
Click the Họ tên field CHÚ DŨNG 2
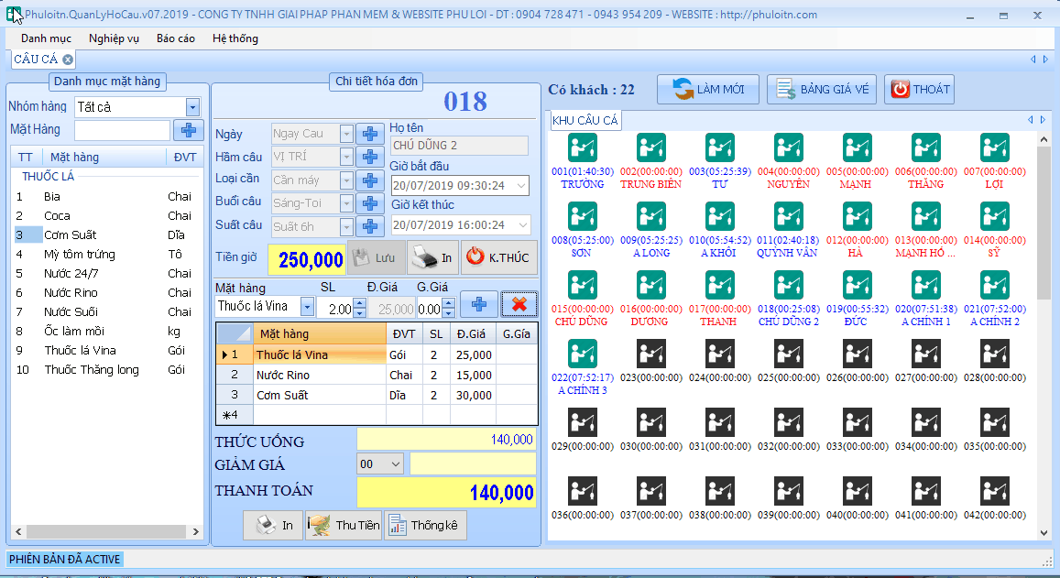point(459,146)
